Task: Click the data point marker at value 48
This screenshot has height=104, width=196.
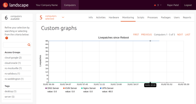Action: 150,41
